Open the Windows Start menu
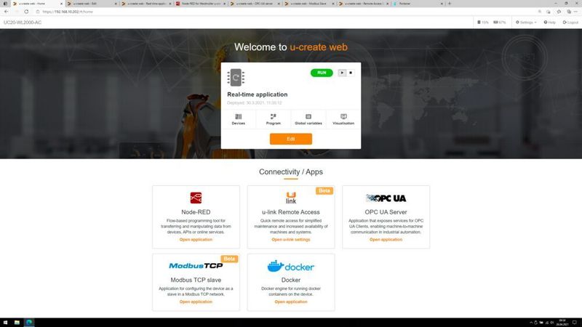The width and height of the screenshot is (582, 327). point(5,323)
